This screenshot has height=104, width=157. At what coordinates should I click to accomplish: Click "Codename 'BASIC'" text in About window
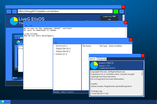(107, 68)
